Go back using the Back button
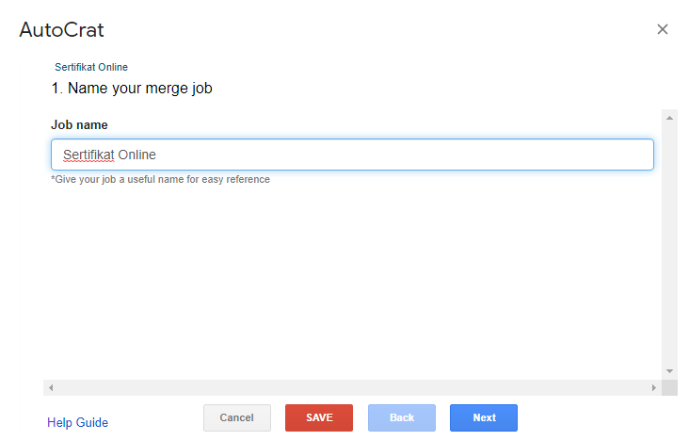689x441 pixels. click(402, 417)
